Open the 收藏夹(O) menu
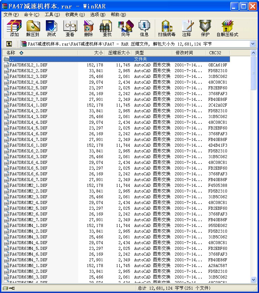This screenshot has width=259, height=293. coord(75,14)
